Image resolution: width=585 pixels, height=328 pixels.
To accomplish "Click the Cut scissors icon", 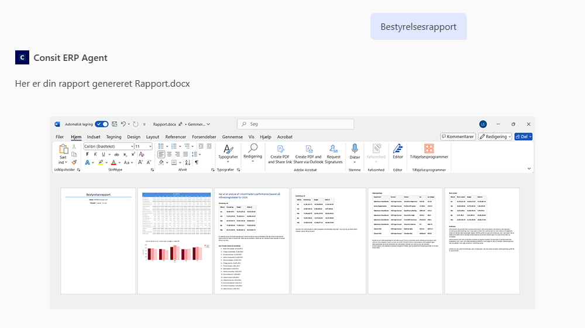I will (x=74, y=146).
